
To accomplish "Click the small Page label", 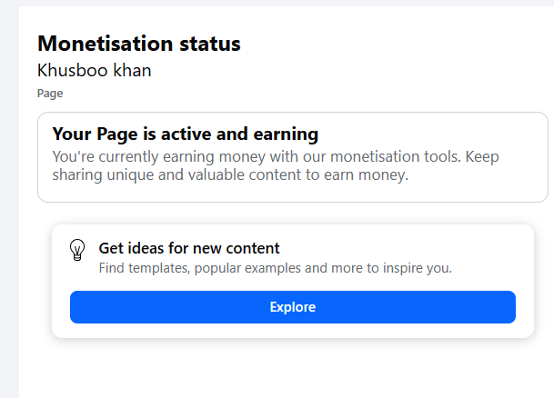I will [49, 93].
